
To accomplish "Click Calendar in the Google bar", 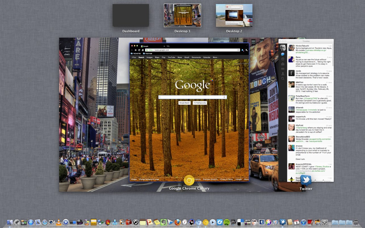I will (x=207, y=57).
